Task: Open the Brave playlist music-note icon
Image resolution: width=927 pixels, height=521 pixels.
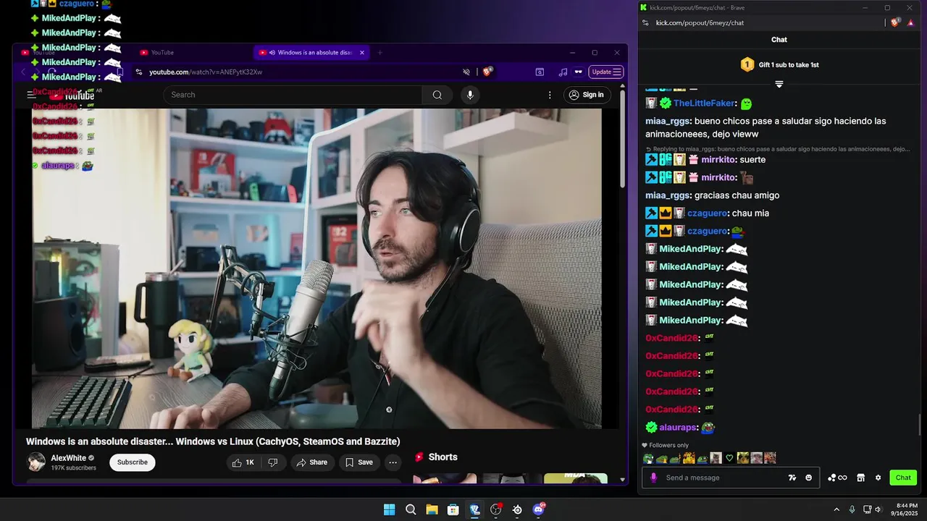Action: pos(563,72)
